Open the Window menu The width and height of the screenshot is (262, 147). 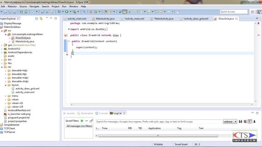coord(74,7)
